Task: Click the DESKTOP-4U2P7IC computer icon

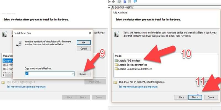Action: (x=112, y=8)
